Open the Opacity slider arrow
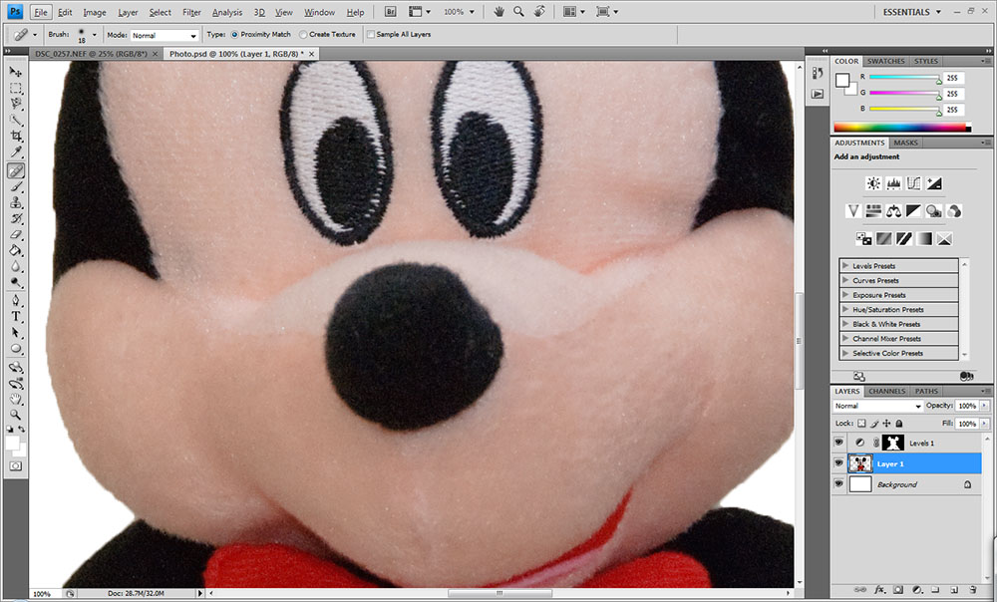997x602 pixels. (985, 406)
